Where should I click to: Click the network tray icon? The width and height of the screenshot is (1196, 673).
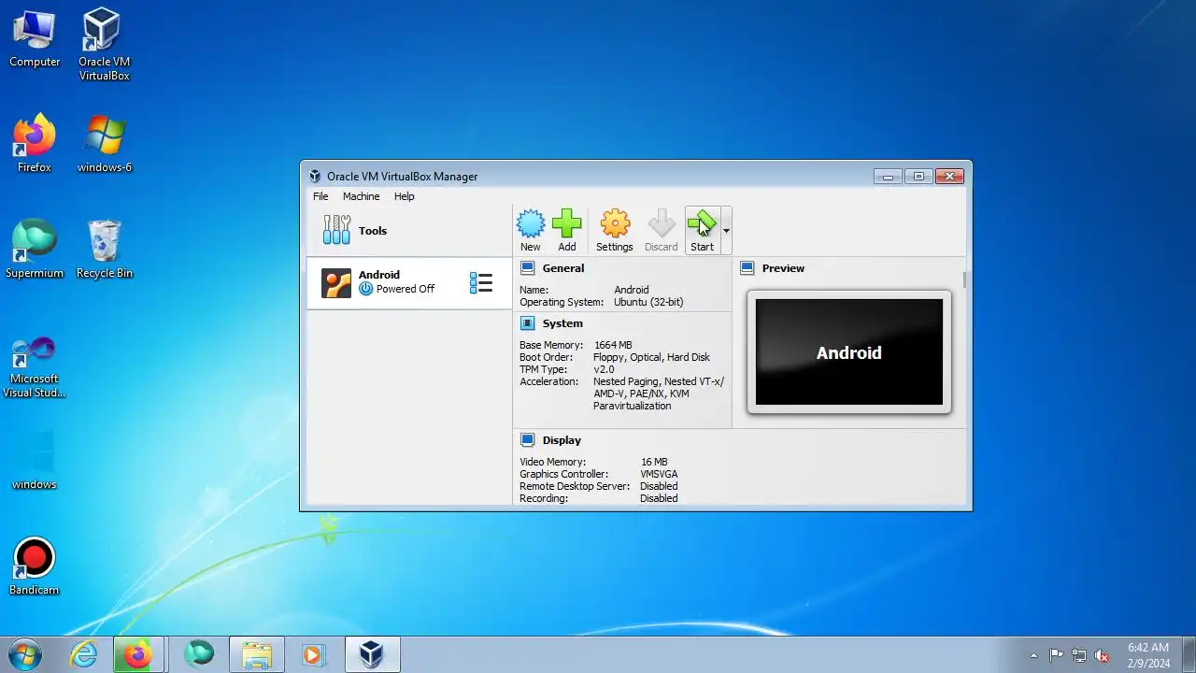pyautogui.click(x=1079, y=655)
